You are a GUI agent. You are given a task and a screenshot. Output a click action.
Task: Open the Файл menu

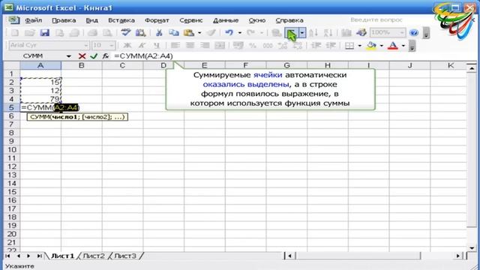(33, 20)
